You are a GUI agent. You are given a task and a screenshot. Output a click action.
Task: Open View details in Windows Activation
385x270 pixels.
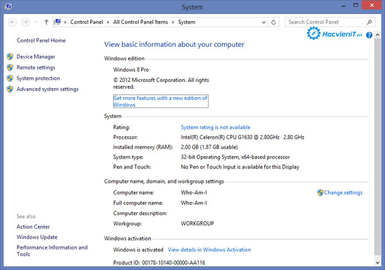click(x=209, y=250)
